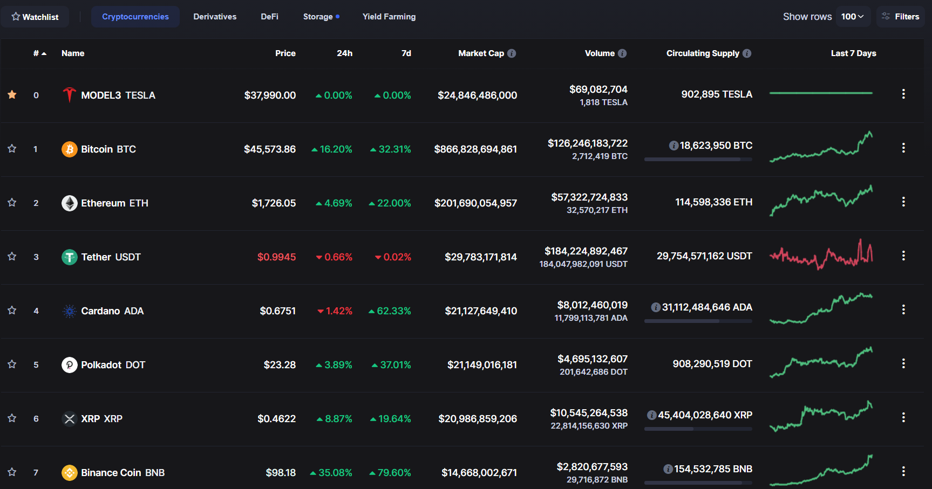Open the Cardano ADA coin page
The image size is (932, 489).
(112, 311)
